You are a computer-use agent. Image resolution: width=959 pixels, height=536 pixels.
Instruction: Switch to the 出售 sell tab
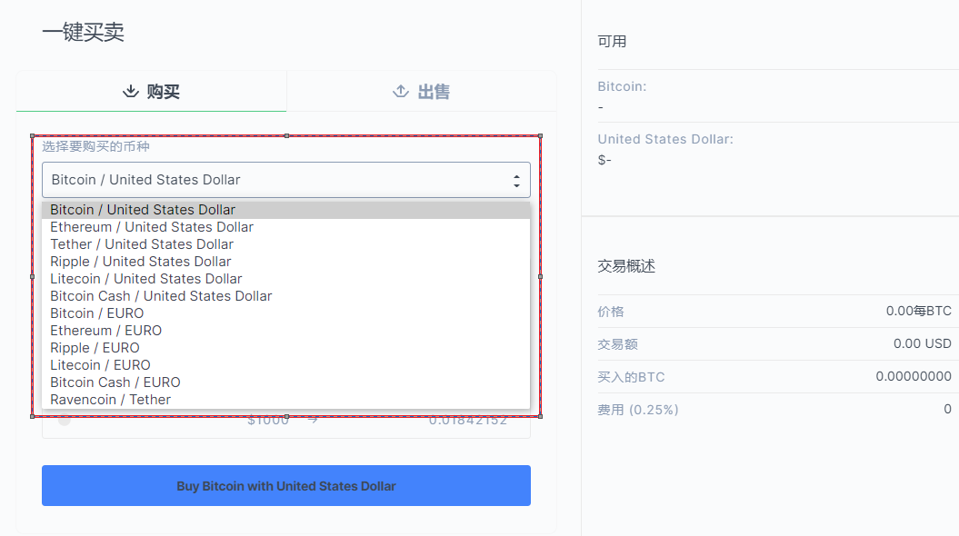coord(422,92)
